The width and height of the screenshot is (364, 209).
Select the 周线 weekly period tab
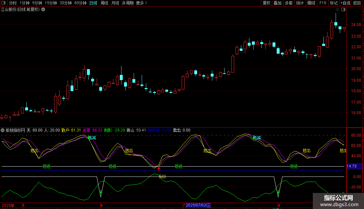(104, 3)
